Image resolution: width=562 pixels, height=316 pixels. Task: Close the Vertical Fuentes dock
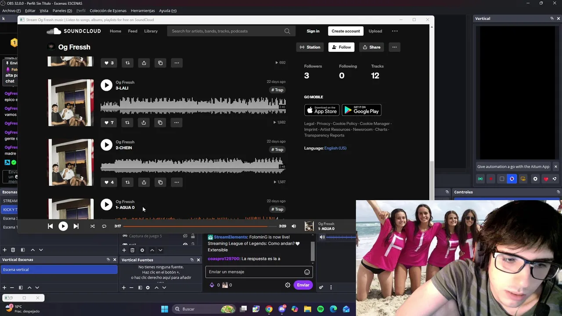click(x=198, y=260)
